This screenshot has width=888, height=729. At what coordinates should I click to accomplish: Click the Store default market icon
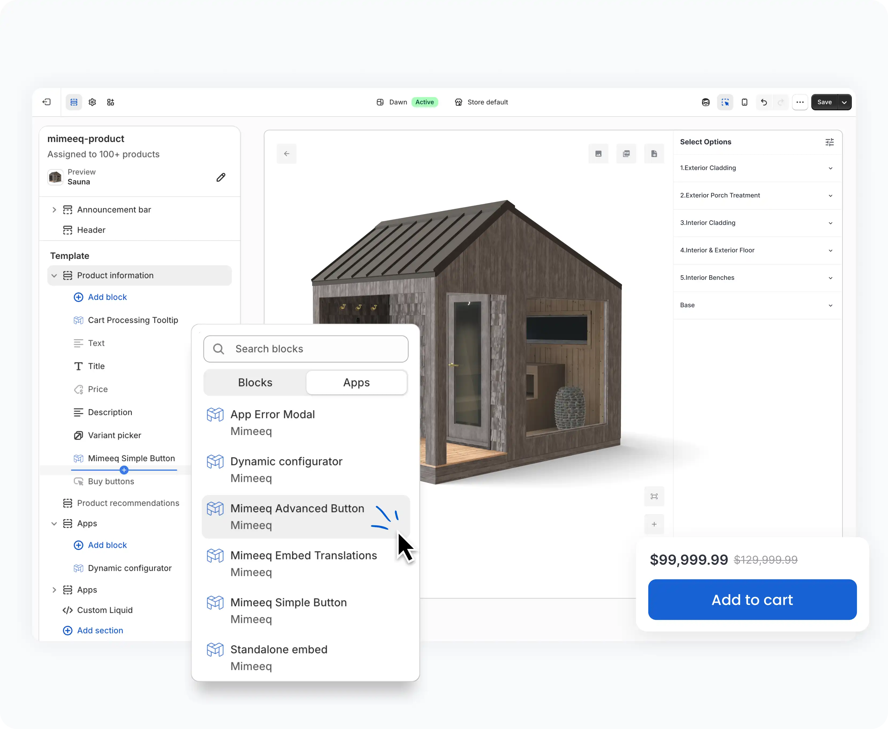click(x=458, y=102)
